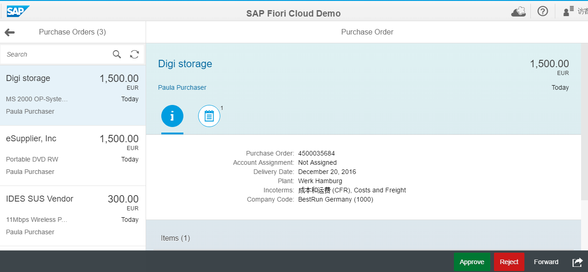Open the share action icon bottom right

(577, 261)
